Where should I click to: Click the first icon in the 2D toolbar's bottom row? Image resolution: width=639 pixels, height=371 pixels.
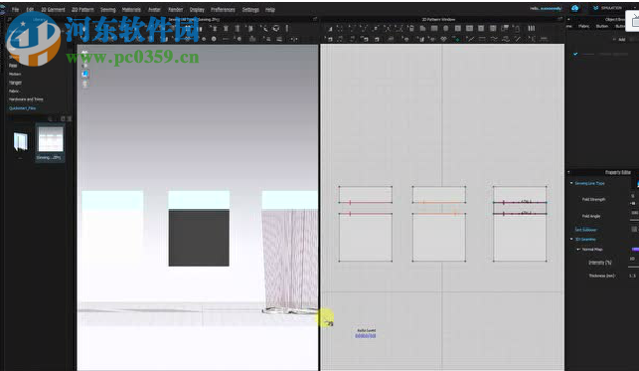(330, 39)
